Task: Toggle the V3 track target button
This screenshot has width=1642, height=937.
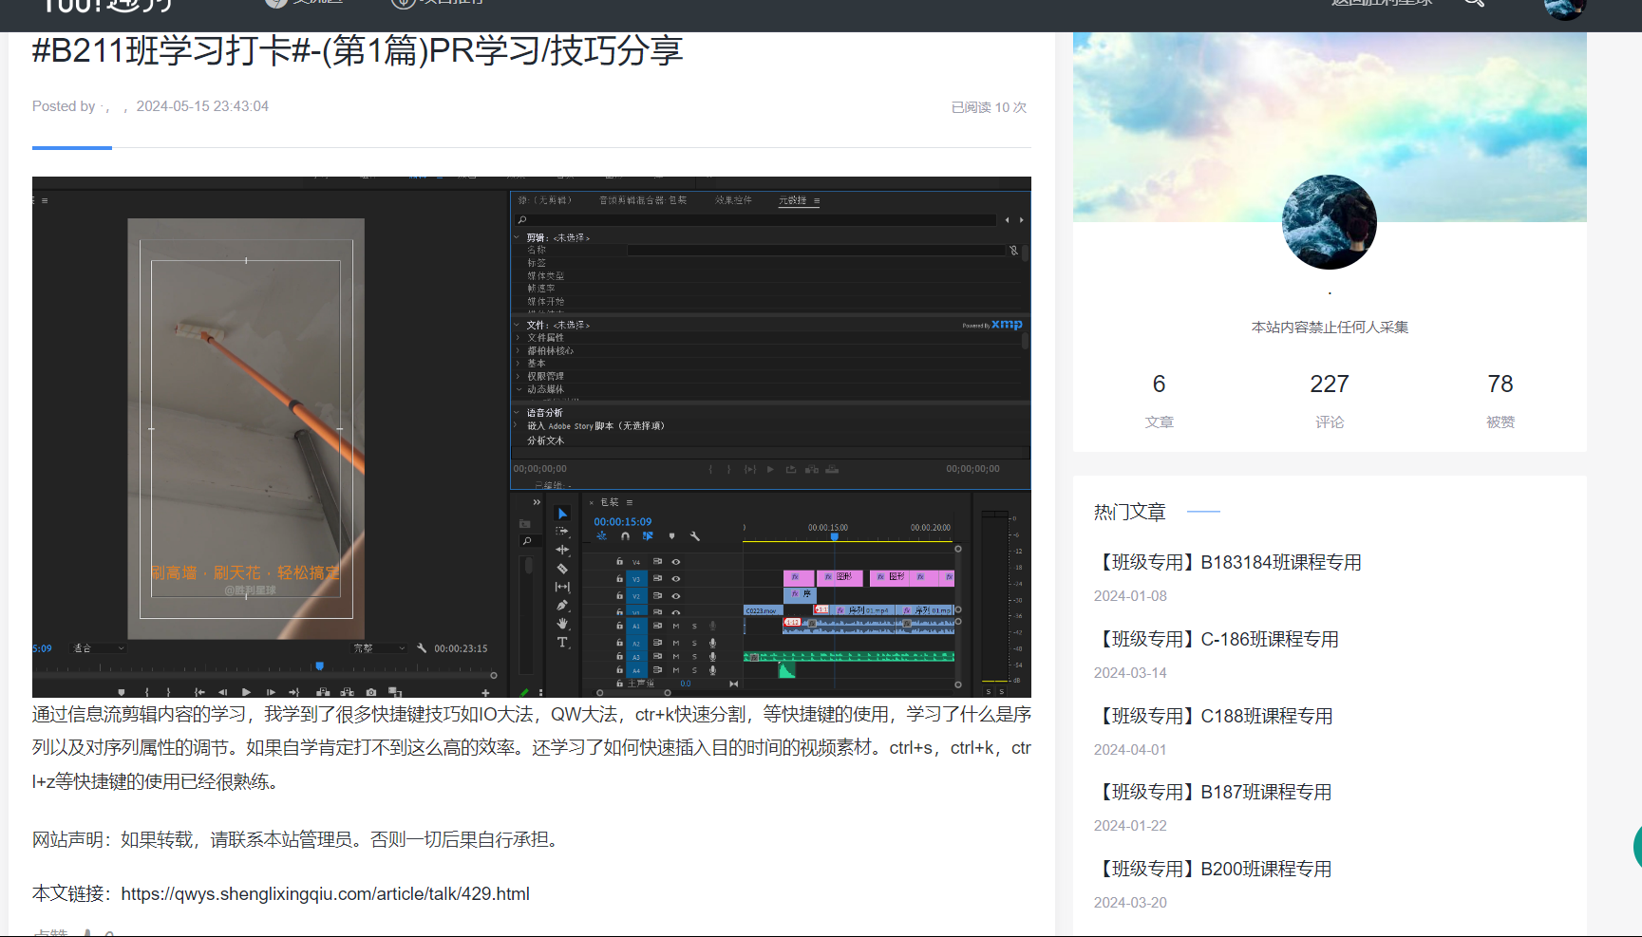Action: click(x=636, y=578)
